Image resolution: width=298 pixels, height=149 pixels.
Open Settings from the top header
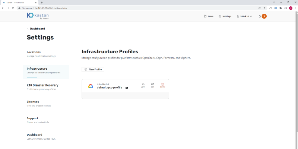[x=225, y=16]
